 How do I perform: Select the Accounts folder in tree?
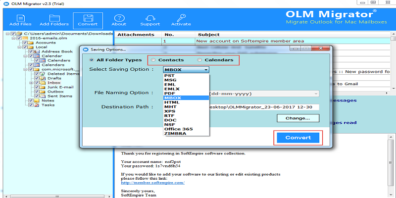[46, 43]
